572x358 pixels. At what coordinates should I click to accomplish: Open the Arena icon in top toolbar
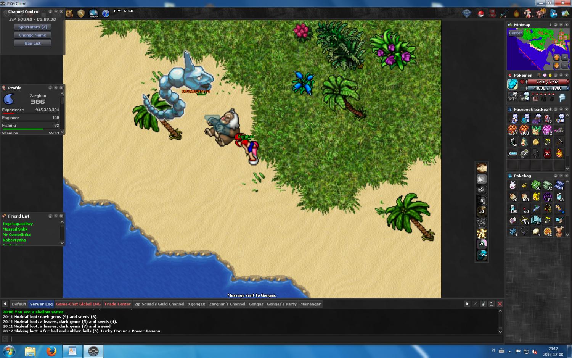tap(93, 14)
